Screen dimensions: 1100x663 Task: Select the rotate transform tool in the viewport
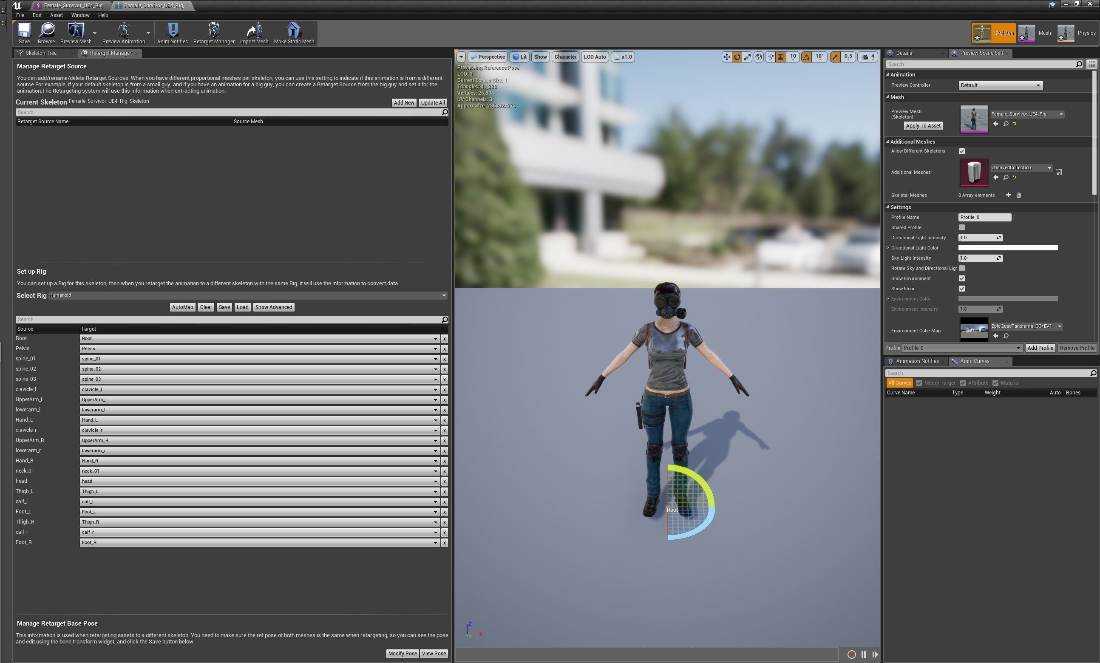[x=737, y=57]
